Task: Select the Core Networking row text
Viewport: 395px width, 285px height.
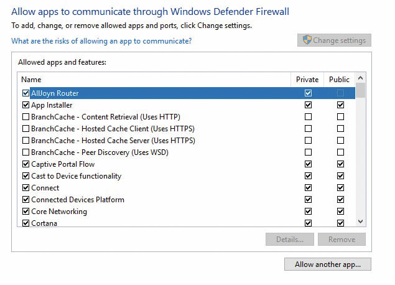Action: point(59,212)
